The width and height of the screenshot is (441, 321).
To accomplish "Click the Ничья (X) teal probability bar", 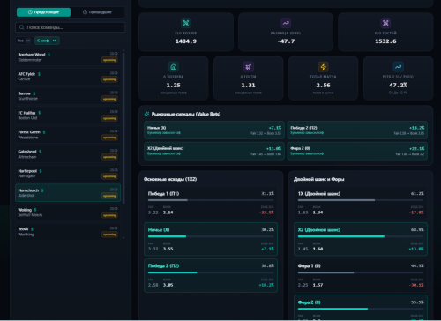I will pos(211,236).
